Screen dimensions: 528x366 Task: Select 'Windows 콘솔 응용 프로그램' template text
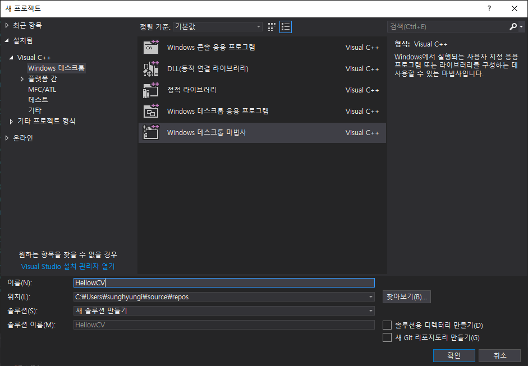tap(211, 47)
